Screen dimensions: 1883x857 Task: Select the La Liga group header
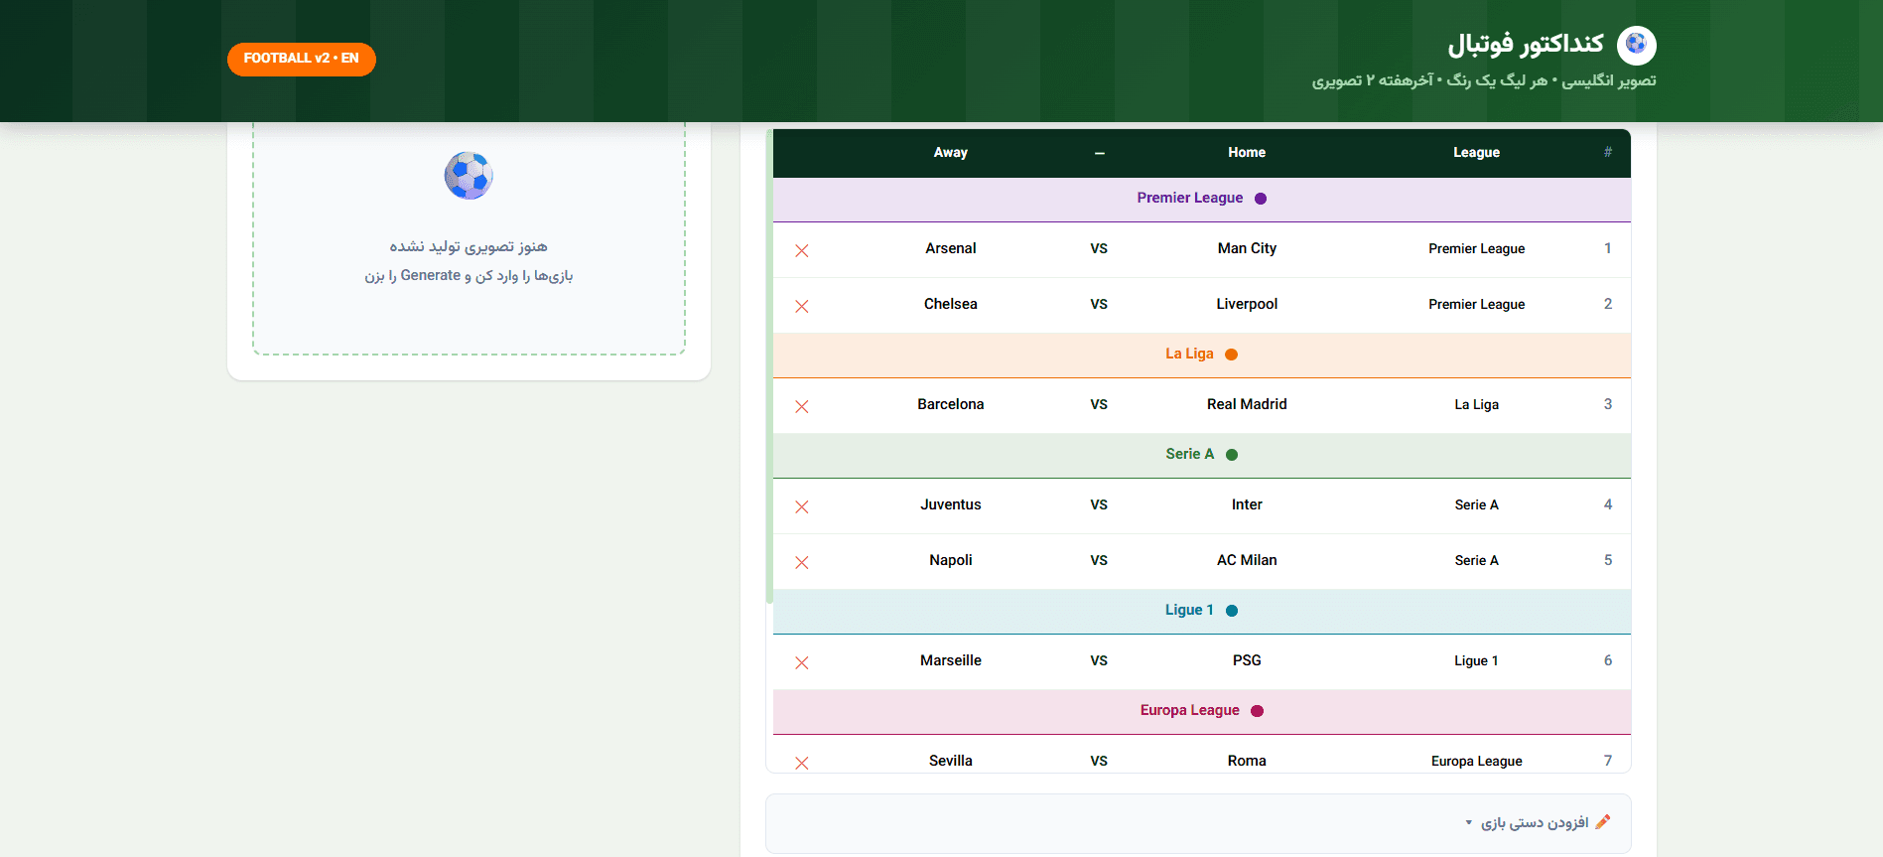pos(1202,355)
